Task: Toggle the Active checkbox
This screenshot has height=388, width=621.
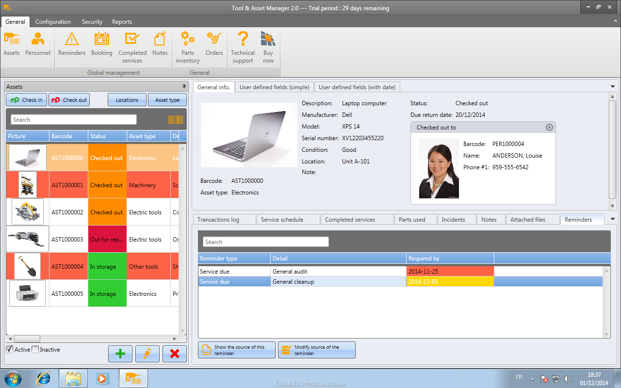Action: coord(10,349)
